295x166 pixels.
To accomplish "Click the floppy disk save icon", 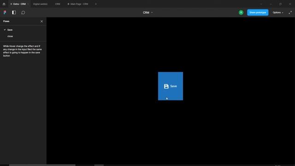I will 166,86.
